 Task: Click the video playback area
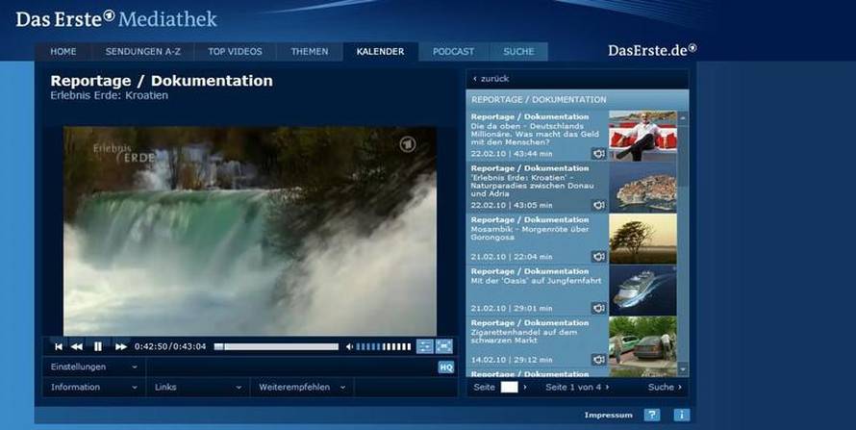tap(250, 232)
